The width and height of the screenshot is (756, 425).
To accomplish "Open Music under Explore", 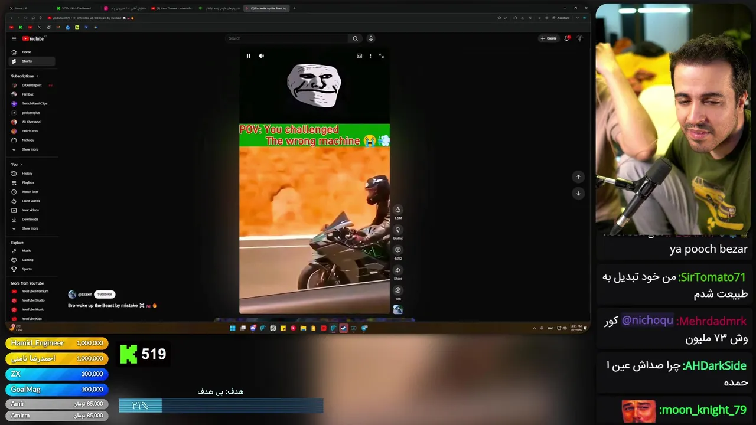I will tap(32, 251).
